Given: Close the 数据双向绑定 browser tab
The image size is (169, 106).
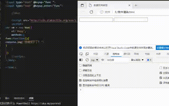Looking at the screenshot, I should 129,5.
